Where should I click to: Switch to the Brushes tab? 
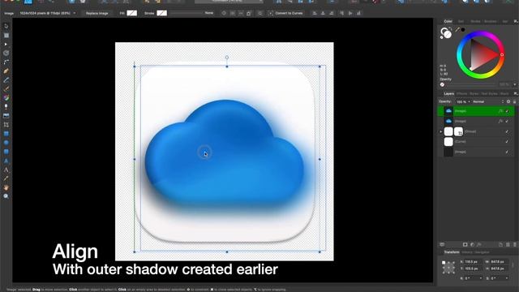(490, 21)
